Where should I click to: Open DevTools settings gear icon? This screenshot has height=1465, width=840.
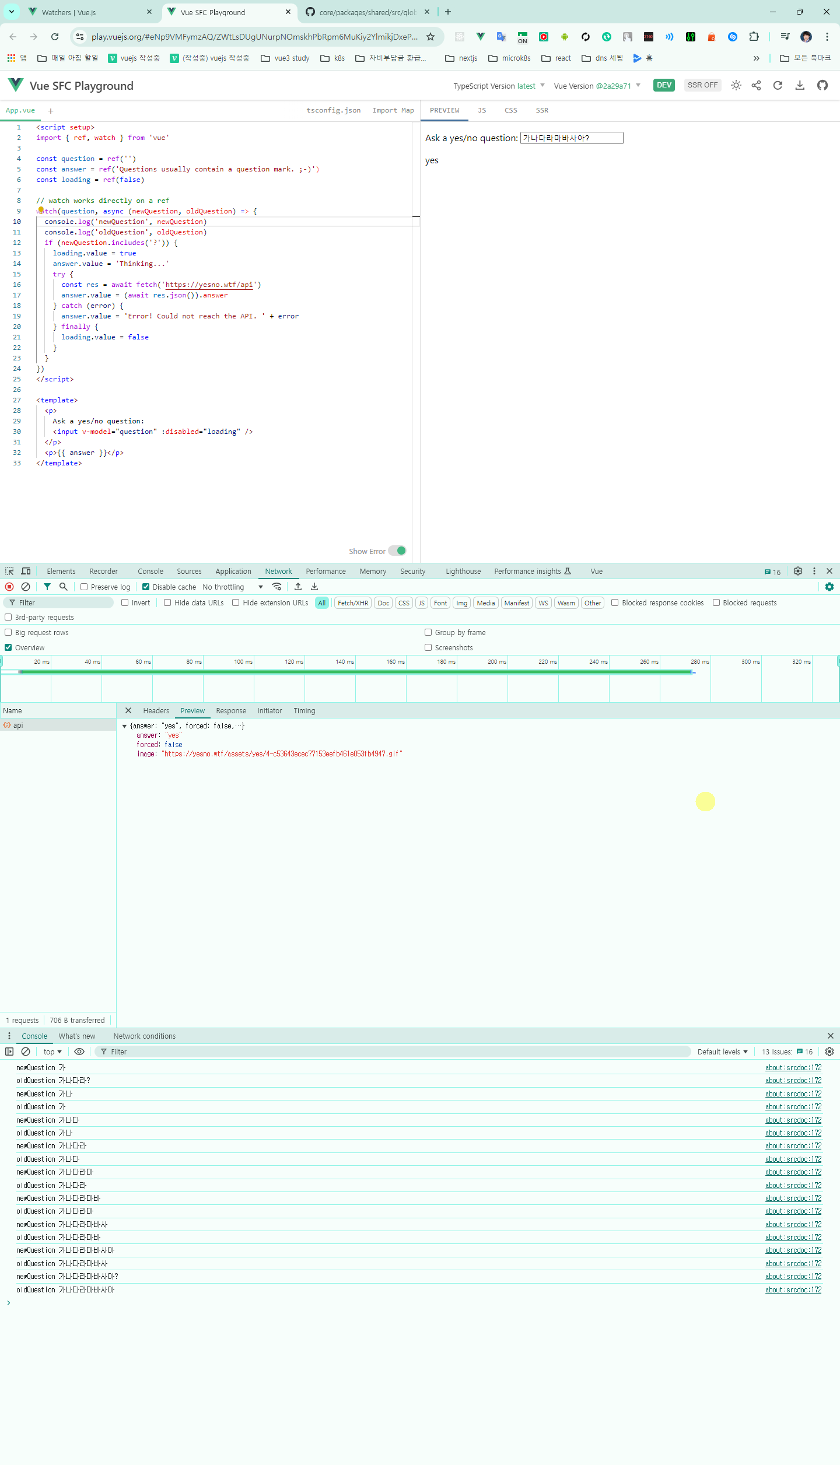click(798, 572)
